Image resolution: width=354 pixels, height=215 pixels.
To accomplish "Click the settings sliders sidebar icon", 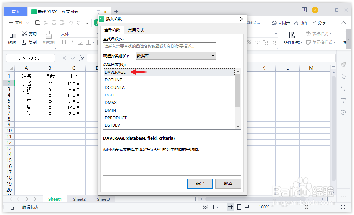I will coord(343,88).
